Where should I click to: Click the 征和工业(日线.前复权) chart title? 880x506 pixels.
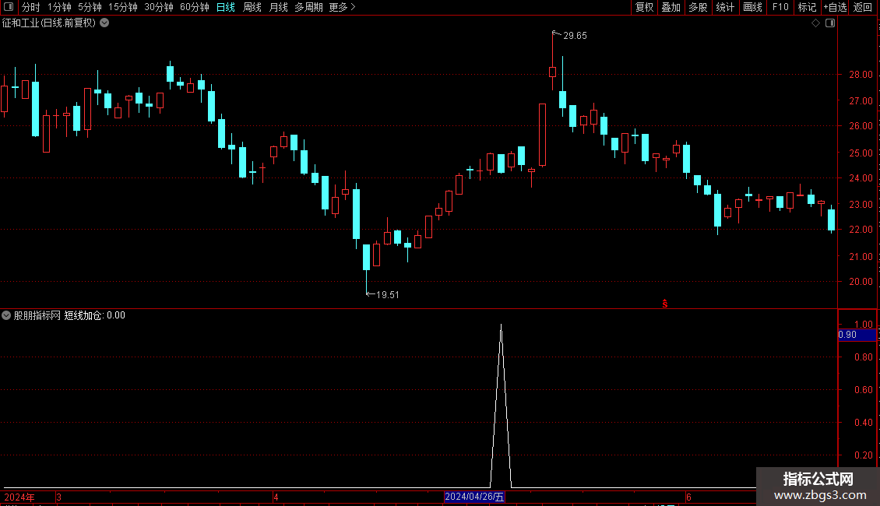49,23
